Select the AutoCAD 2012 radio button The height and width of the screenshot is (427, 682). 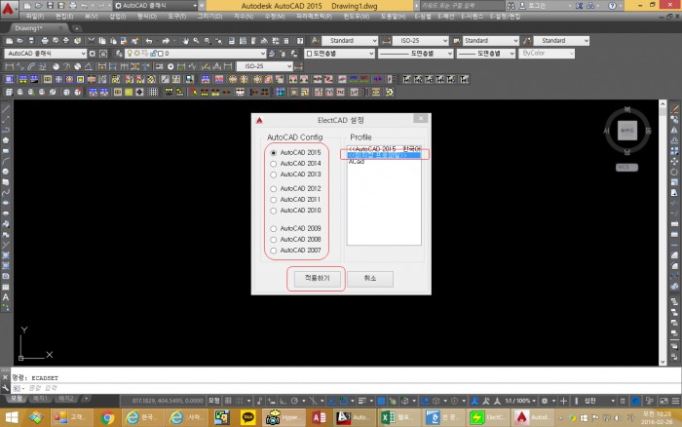coord(274,189)
